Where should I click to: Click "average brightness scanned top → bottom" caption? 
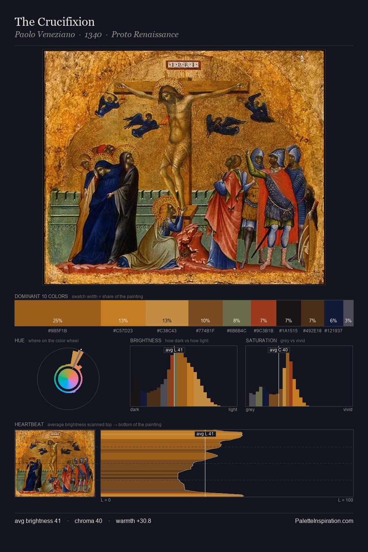pos(104,425)
